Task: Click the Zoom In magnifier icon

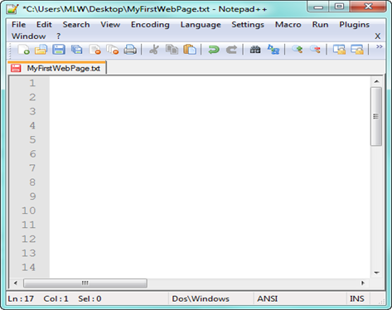Action: [298, 50]
